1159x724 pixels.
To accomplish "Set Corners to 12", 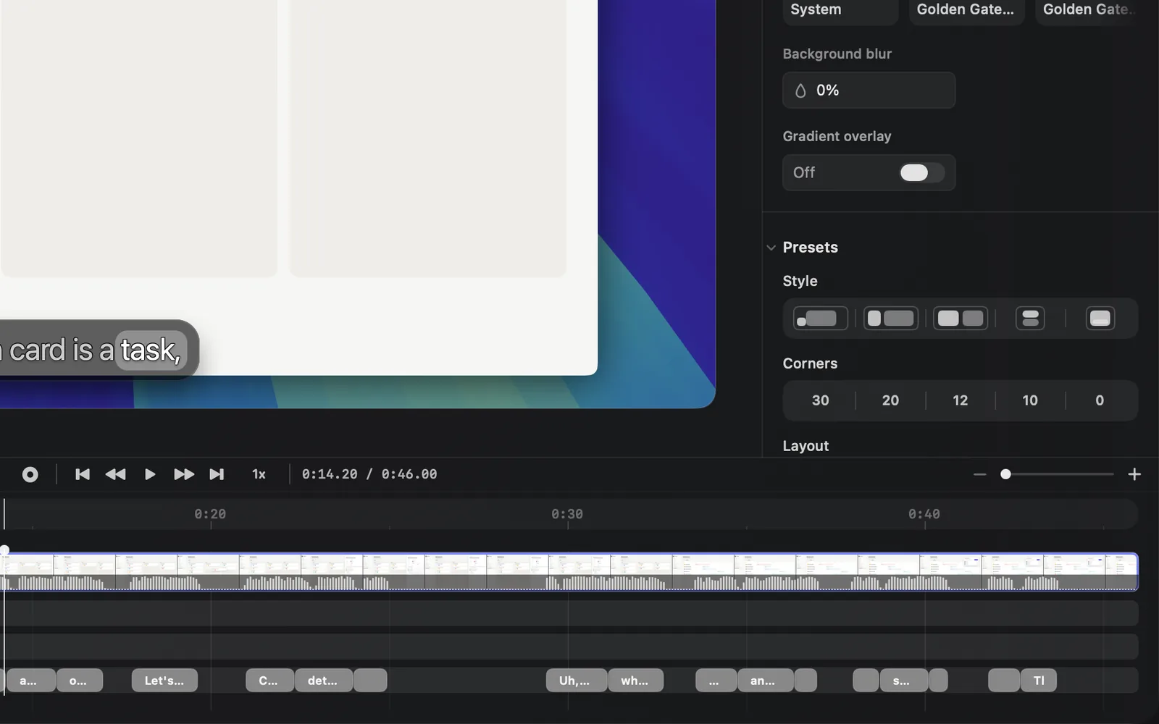I will [961, 400].
